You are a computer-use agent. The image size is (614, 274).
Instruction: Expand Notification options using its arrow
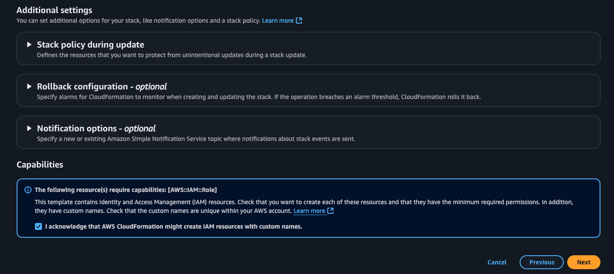pyautogui.click(x=29, y=128)
